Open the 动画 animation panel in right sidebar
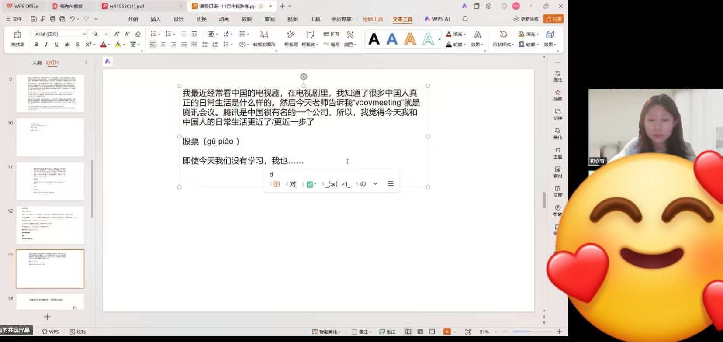 (558, 95)
